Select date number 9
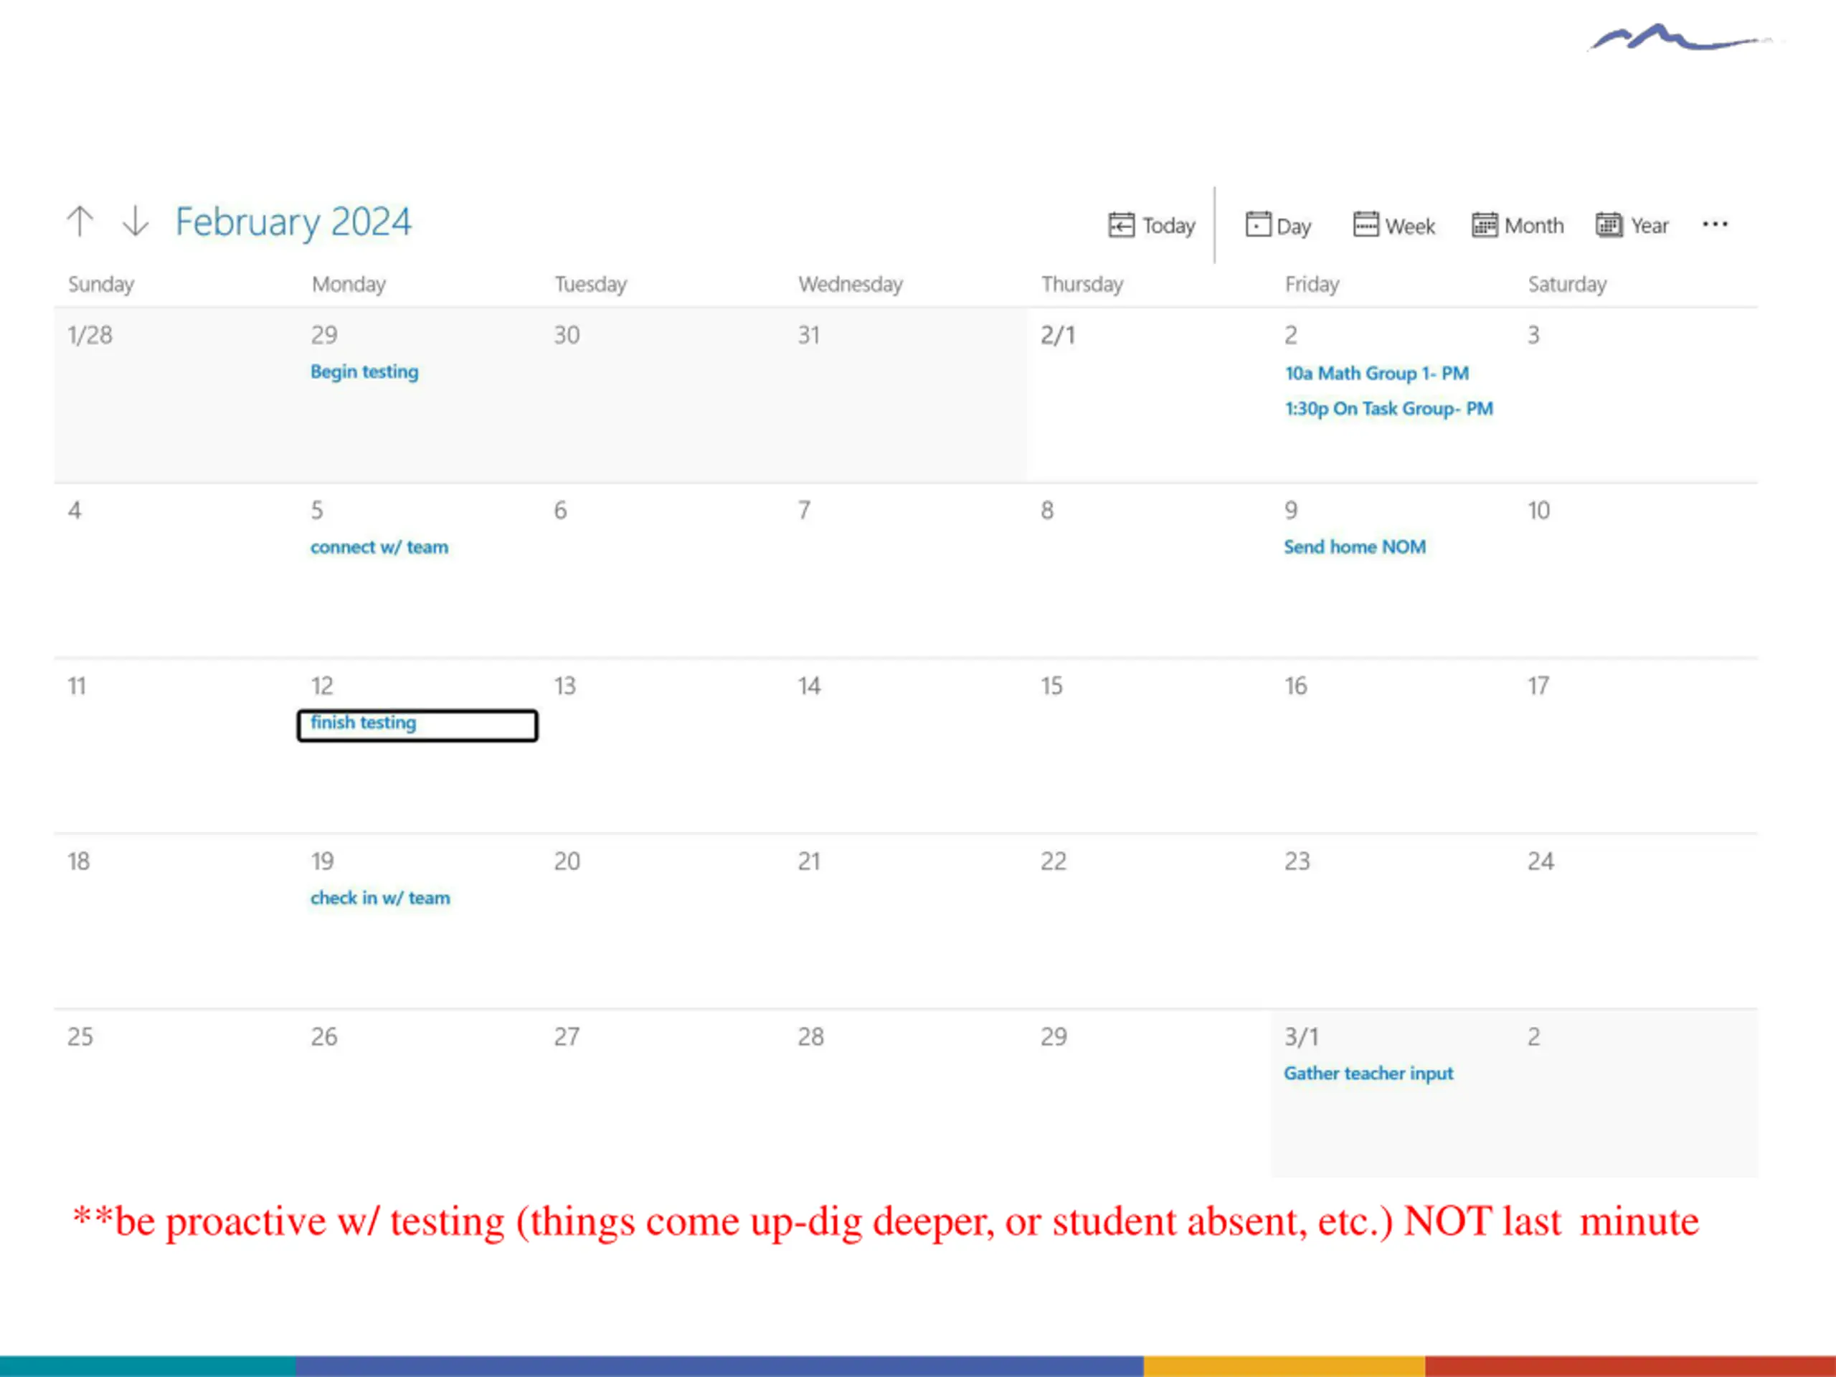The width and height of the screenshot is (1836, 1377). pyautogui.click(x=1291, y=511)
